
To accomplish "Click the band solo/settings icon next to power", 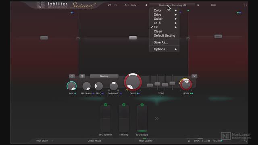I will click(x=82, y=76).
